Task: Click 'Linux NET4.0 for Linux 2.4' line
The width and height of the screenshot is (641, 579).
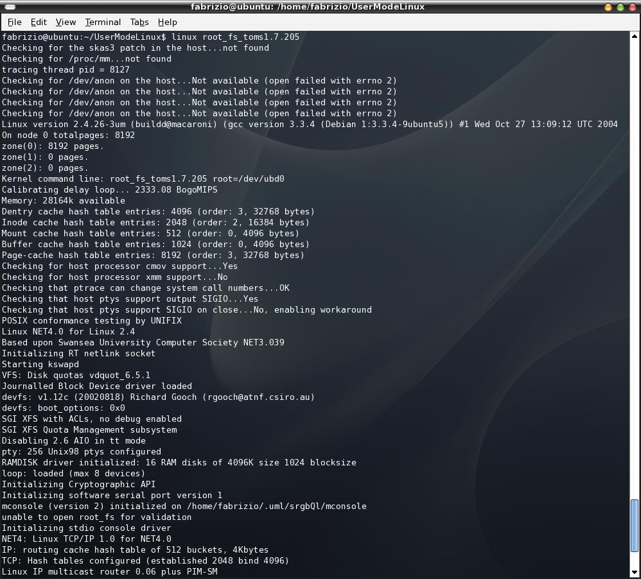Action: [x=68, y=332]
